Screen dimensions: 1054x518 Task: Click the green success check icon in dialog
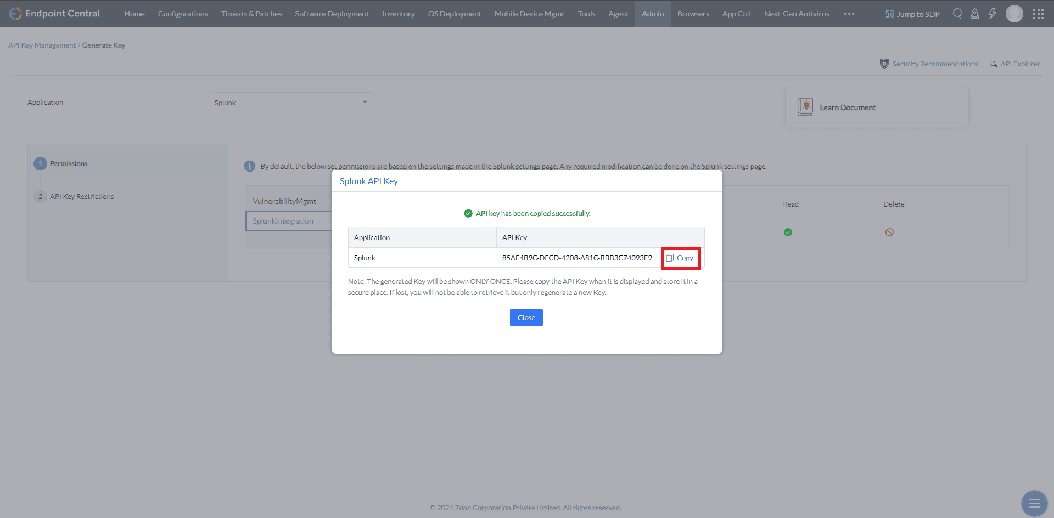click(x=468, y=213)
